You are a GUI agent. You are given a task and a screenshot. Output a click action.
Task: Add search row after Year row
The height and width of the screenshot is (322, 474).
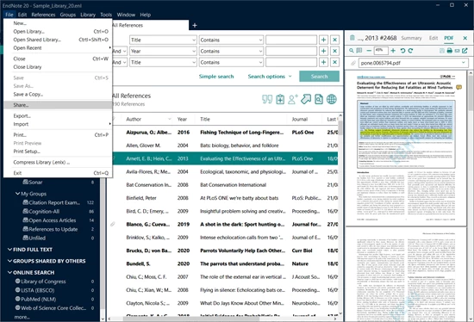click(x=323, y=51)
